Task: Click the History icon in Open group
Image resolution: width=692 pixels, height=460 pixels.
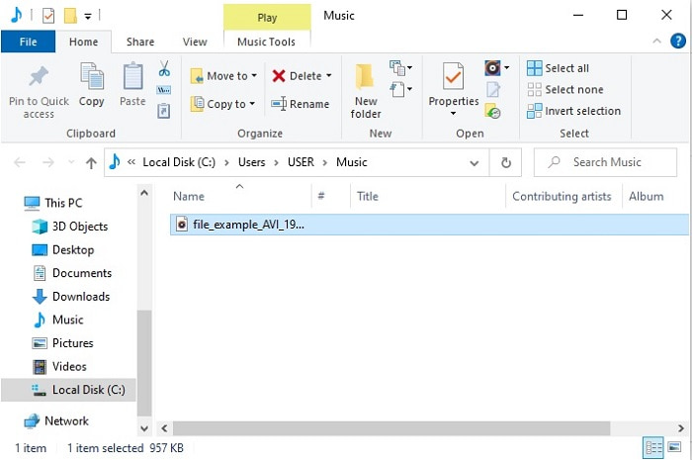Action: 492,111
